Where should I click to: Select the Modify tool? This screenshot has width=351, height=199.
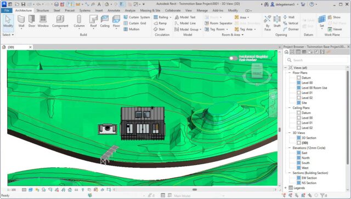tap(8, 22)
